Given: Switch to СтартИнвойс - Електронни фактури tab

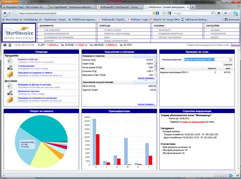Looking at the screenshot, I should click(72, 7).
